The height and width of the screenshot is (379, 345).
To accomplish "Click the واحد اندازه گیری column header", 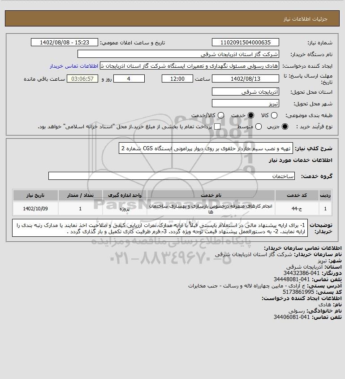I will point(125,195).
